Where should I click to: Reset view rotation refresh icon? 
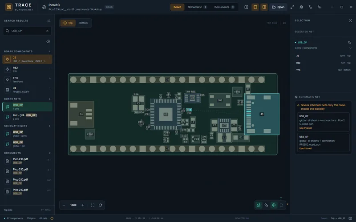pyautogui.click(x=101, y=205)
